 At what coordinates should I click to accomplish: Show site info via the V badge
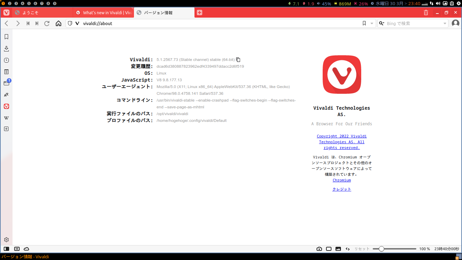tap(77, 23)
